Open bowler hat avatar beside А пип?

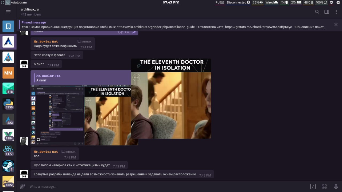tap(24, 64)
